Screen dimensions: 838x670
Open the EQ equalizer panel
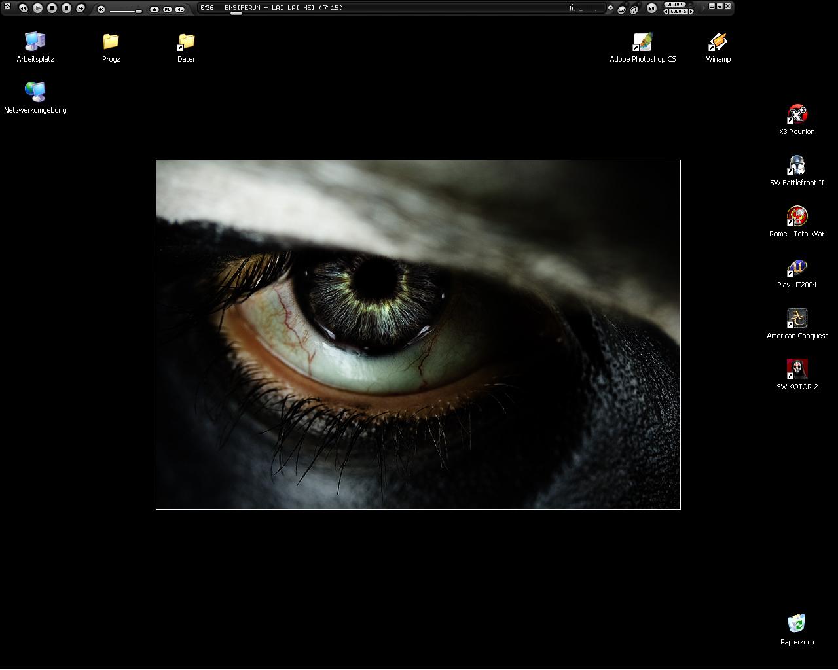tap(651, 8)
